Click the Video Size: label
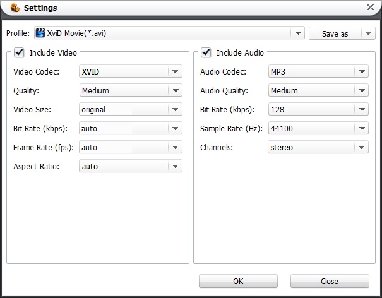The width and height of the screenshot is (382, 298). [32, 110]
